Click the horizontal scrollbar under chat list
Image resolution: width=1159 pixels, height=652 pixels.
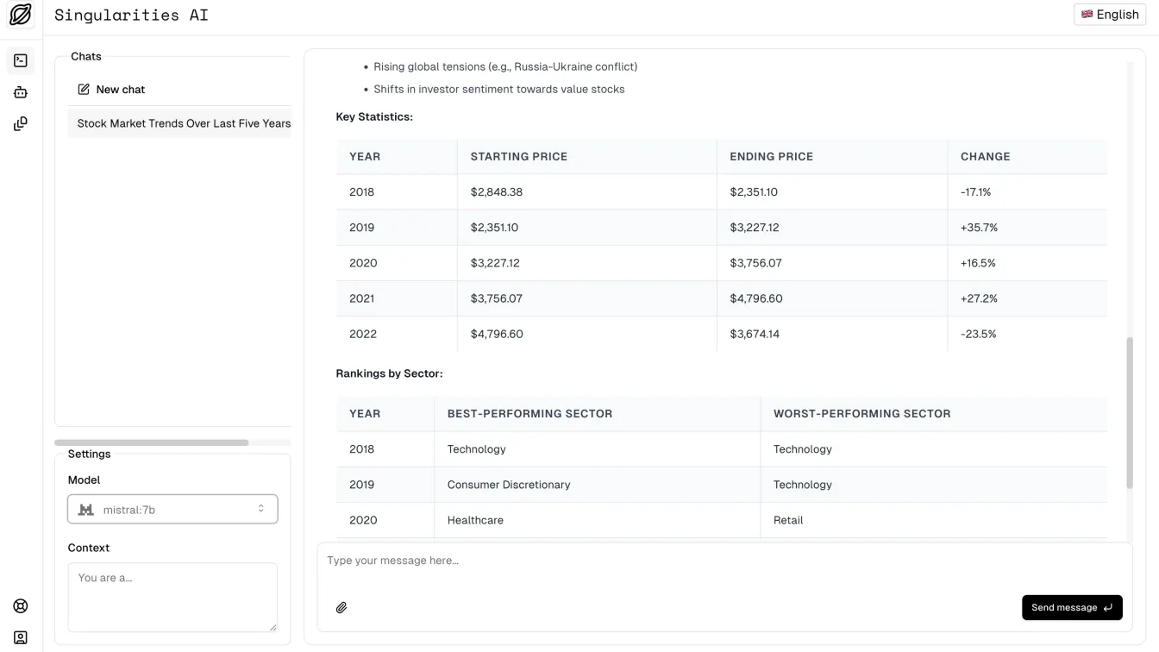152,442
